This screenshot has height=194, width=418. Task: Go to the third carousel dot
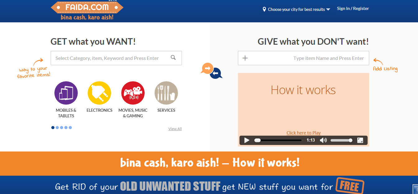click(x=62, y=128)
